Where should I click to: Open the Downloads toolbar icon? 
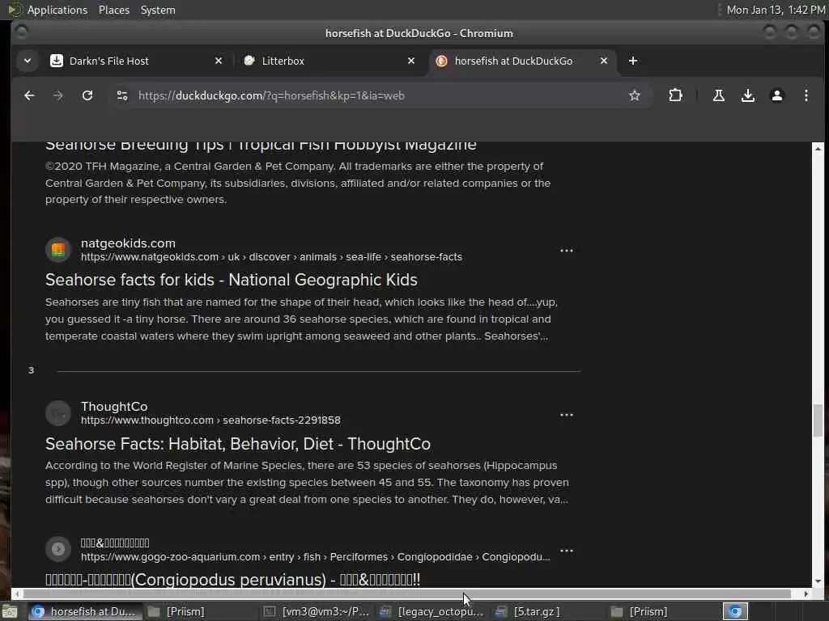pos(747,95)
